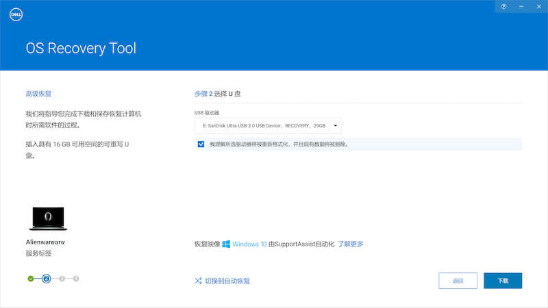Viewport: 548px width, 308px height.
Task: Open the SanDisk Ultra USB drive combo box
Action: 268,126
